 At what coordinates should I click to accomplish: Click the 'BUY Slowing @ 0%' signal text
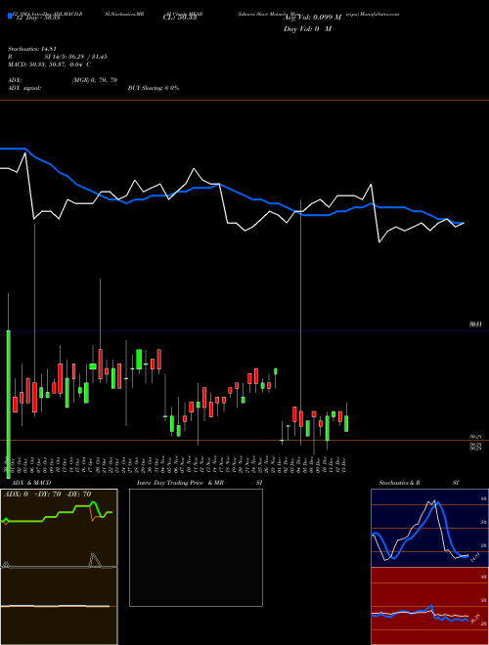click(154, 88)
